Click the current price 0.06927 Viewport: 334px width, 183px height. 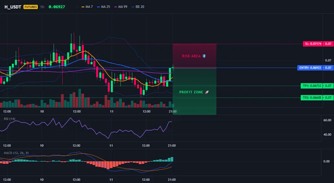tap(57, 7)
